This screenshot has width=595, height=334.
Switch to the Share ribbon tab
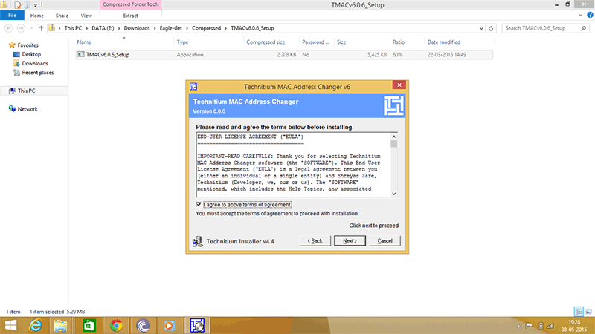click(62, 15)
